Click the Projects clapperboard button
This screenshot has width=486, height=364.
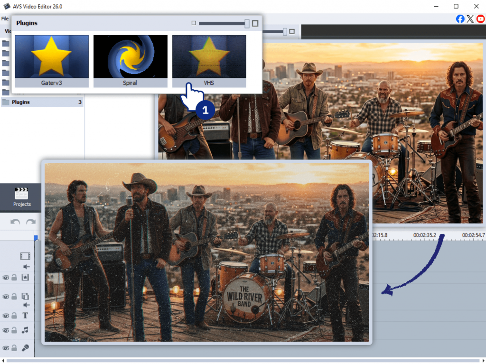22,196
